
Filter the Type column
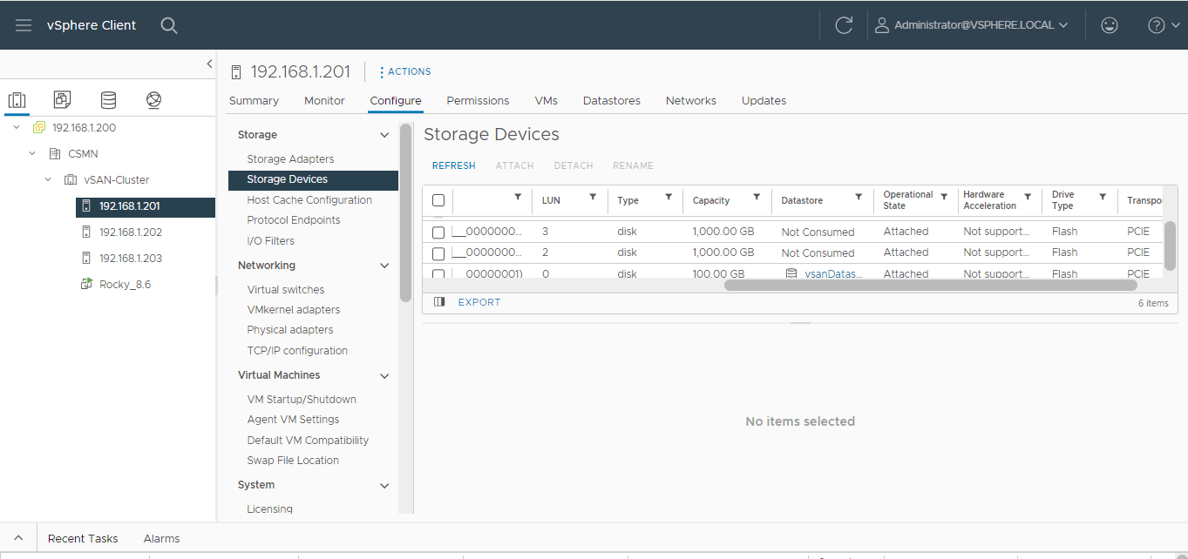pos(669,197)
